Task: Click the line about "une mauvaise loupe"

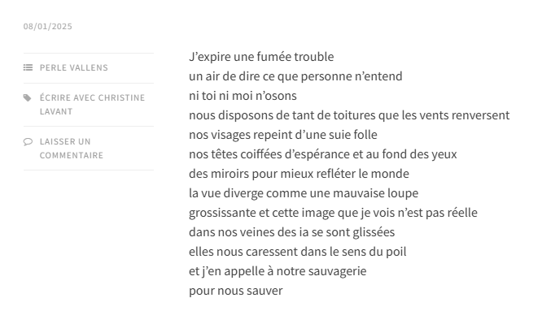Action: coord(304,193)
